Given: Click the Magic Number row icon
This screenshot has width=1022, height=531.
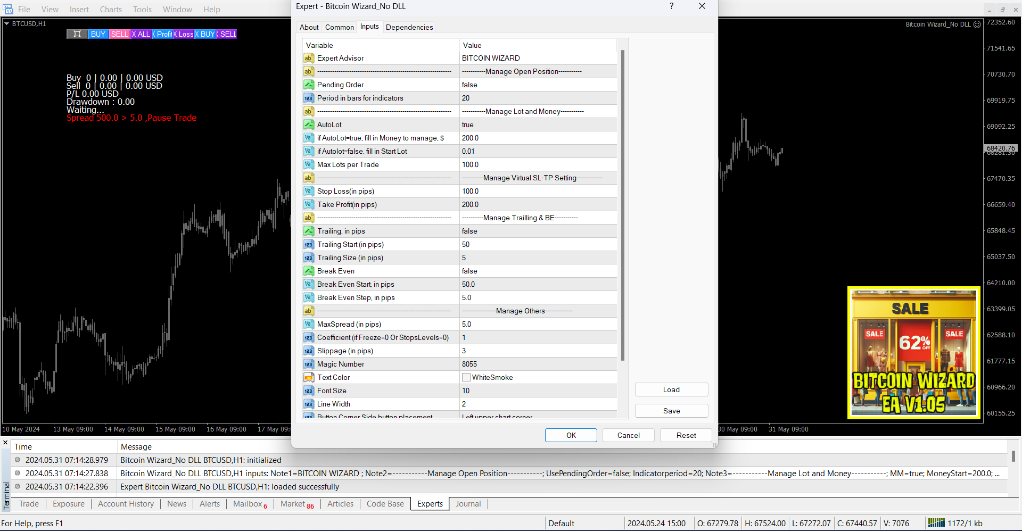Looking at the screenshot, I should point(309,364).
